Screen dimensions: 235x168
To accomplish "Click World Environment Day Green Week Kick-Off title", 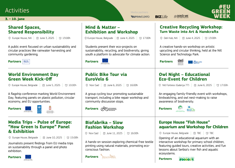I will (x=33, y=77).
